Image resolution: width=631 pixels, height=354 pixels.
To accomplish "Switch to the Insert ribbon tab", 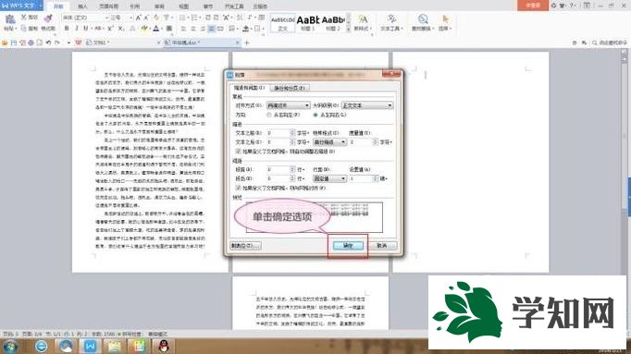I will pos(82,6).
